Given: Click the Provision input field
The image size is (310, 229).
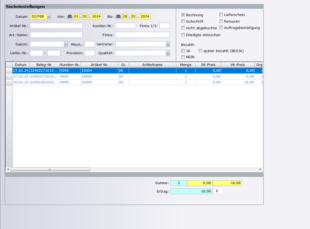Looking at the screenshot, I should (90, 53).
